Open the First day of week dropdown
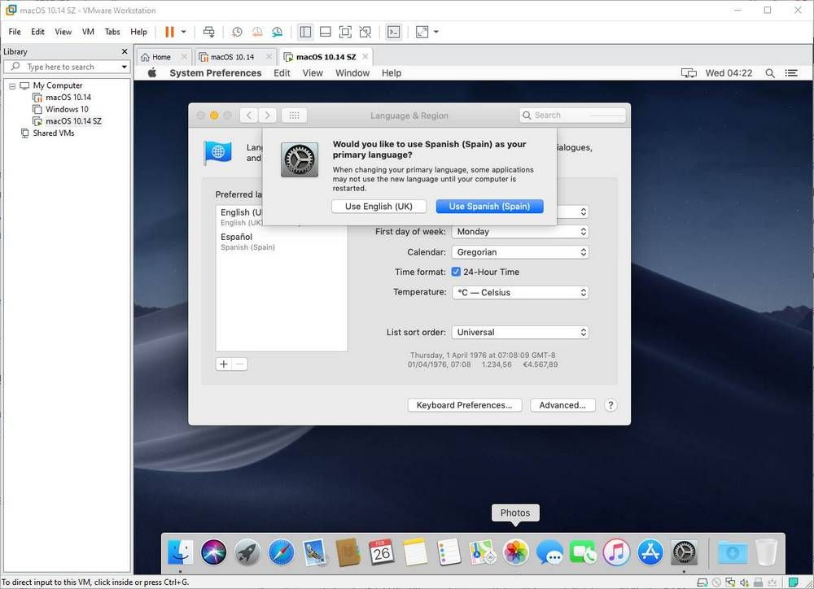This screenshot has height=589, width=814. click(x=520, y=231)
